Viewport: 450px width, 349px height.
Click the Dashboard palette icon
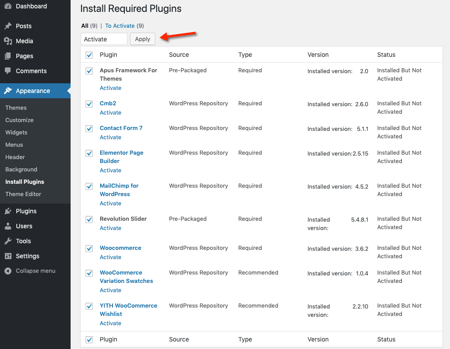pyautogui.click(x=8, y=6)
